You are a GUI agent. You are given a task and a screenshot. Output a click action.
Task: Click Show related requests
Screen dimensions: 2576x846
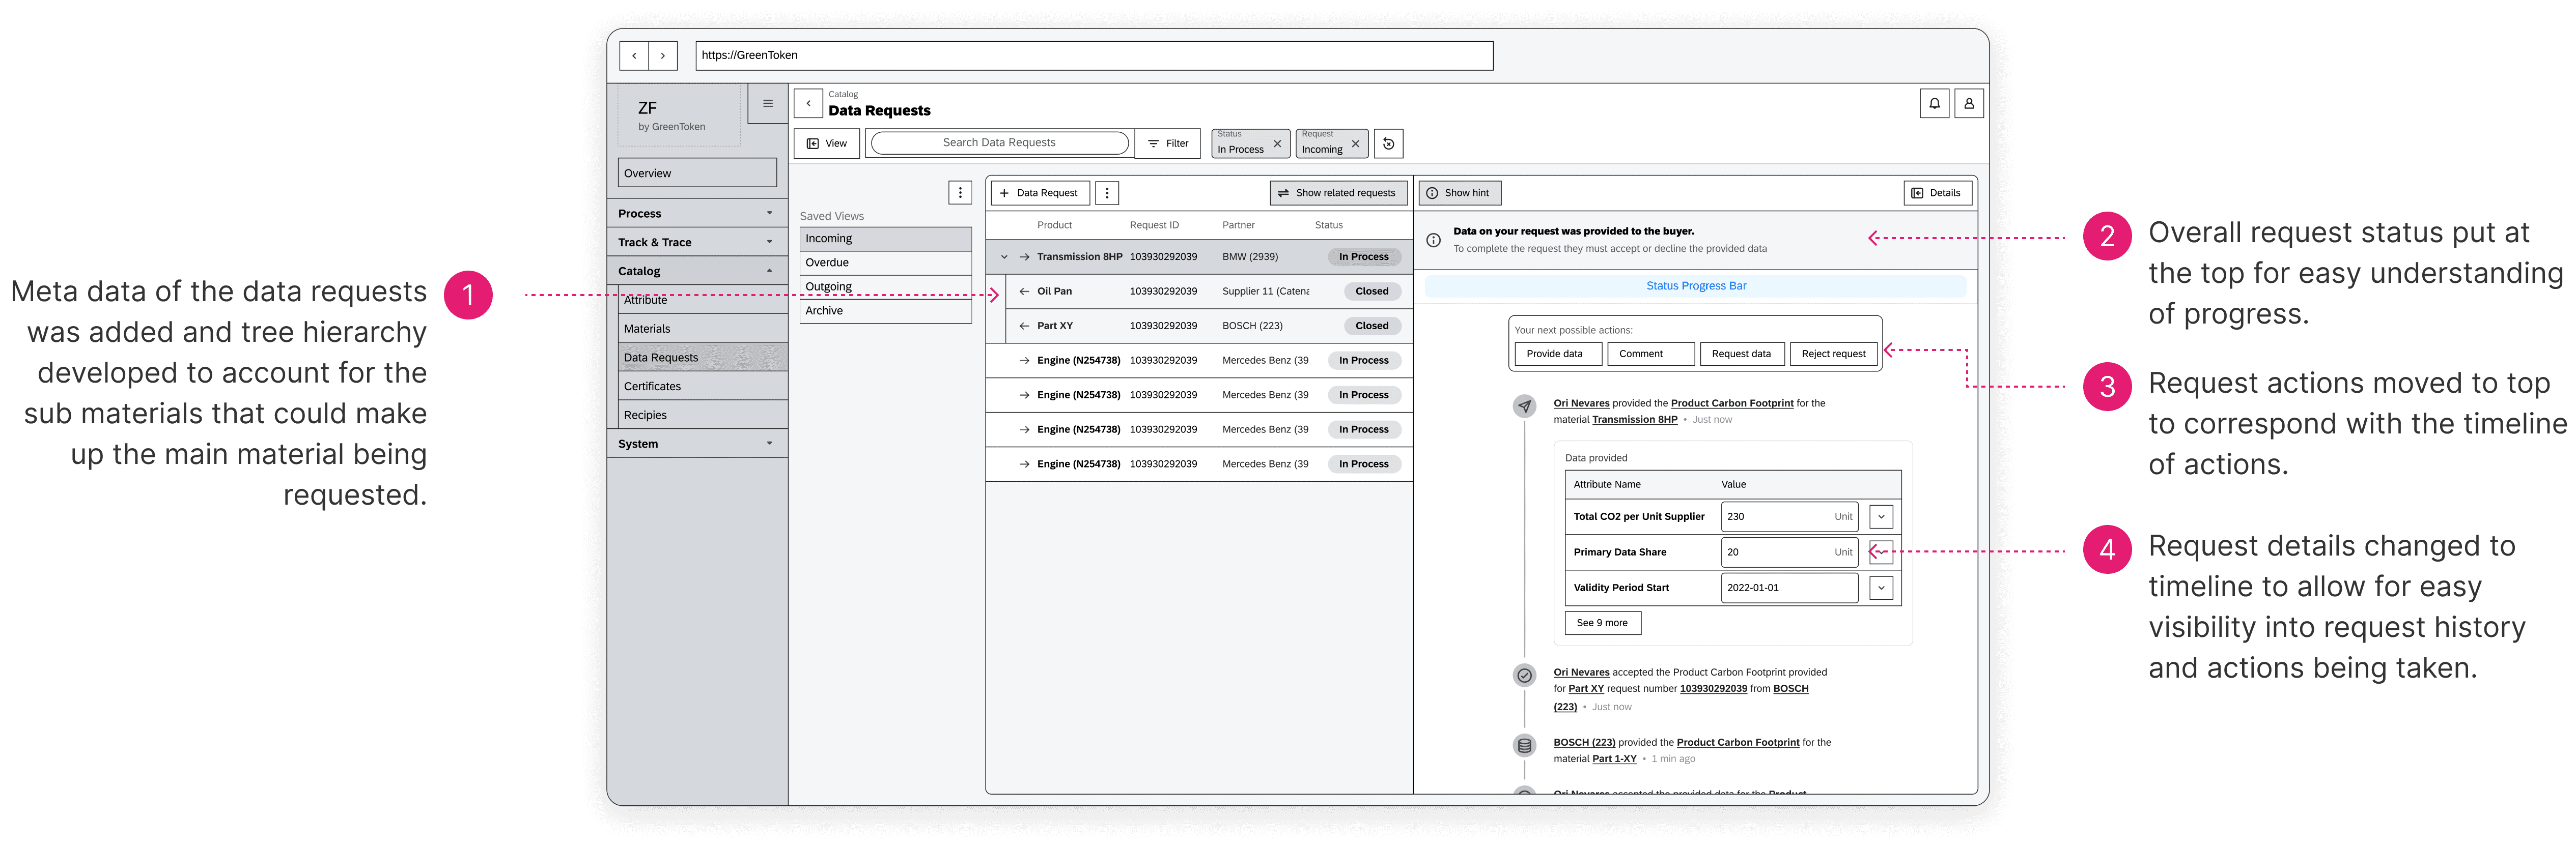pos(1338,193)
